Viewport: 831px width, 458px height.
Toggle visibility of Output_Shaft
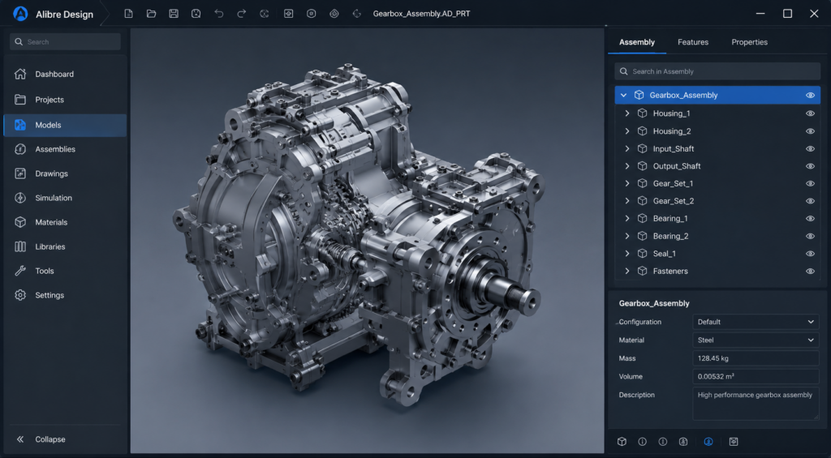[x=810, y=166]
